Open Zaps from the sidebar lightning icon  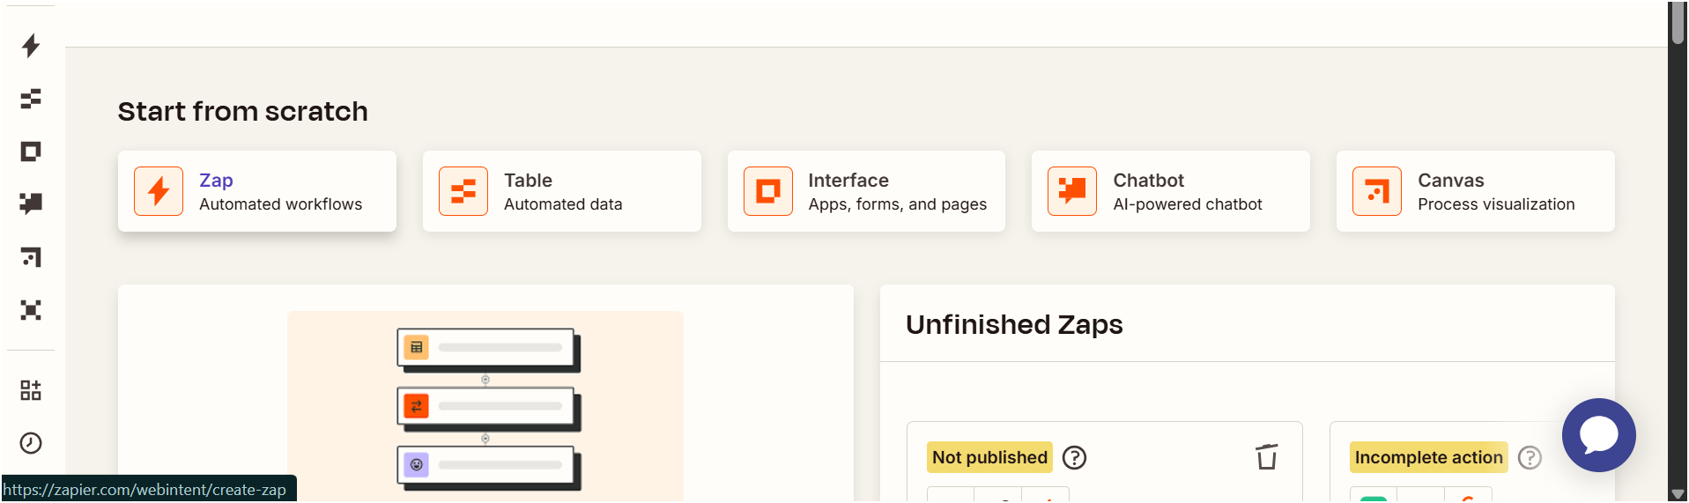(x=31, y=46)
